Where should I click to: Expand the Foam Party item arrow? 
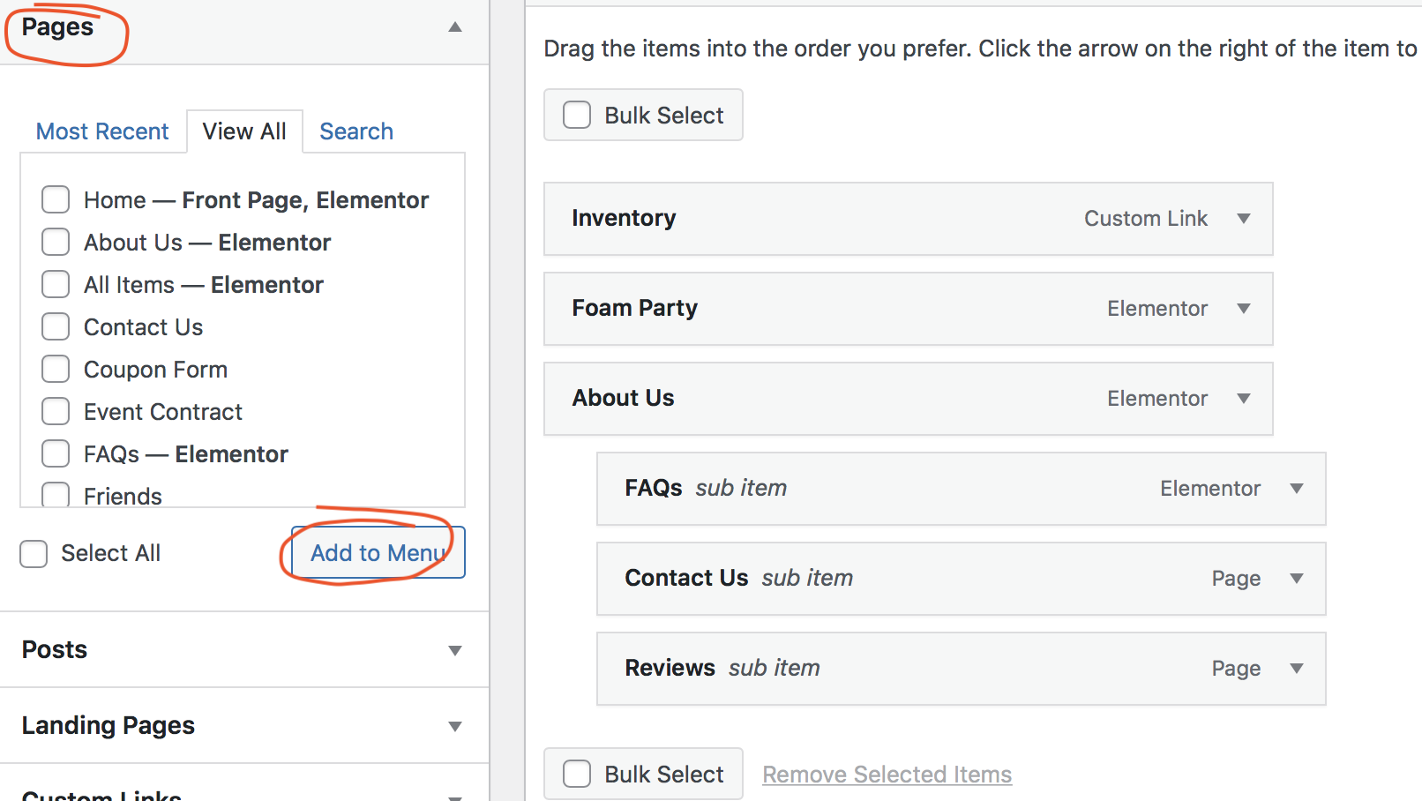(x=1244, y=309)
